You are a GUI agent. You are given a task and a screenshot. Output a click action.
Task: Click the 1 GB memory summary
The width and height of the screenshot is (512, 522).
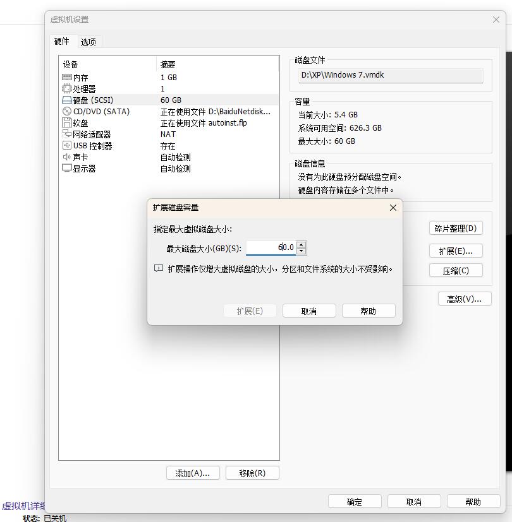coord(169,78)
